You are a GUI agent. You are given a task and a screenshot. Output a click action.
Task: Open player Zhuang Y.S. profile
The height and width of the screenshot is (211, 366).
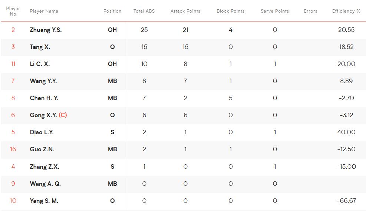(46, 30)
